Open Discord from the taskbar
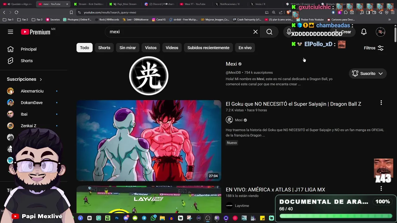The height and width of the screenshot is (223, 397). click(126, 218)
